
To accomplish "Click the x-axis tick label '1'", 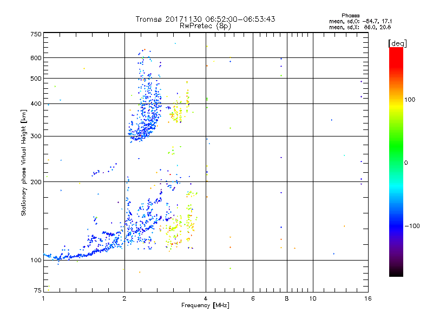I will point(43,298).
